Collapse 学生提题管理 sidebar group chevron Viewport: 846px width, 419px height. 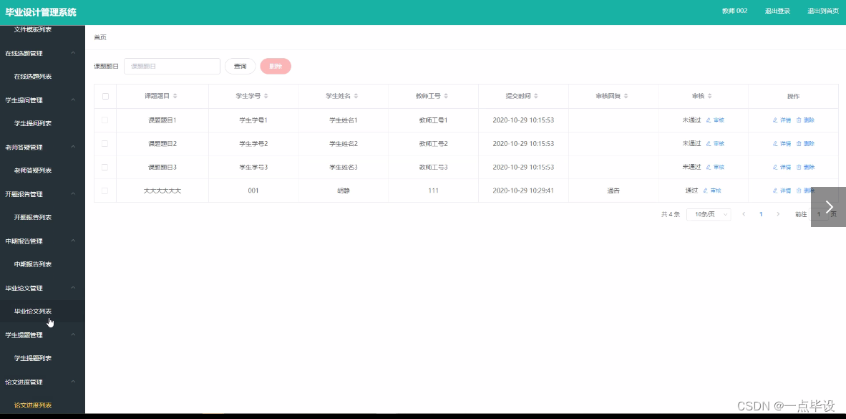74,334
